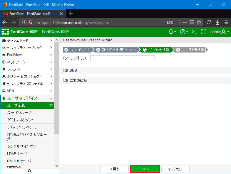Click the FortiView chart icon
Image resolution: width=231 pixels, height=174 pixels.
coord(4,55)
